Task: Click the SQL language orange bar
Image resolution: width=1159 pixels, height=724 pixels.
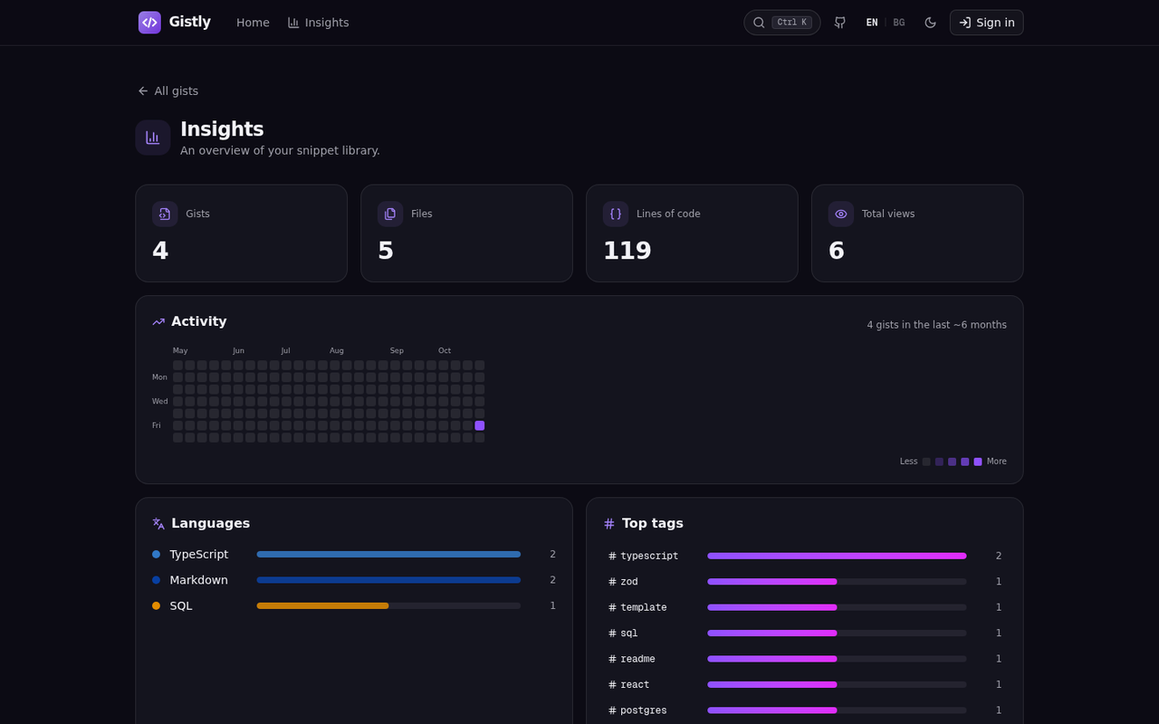Action: (322, 605)
